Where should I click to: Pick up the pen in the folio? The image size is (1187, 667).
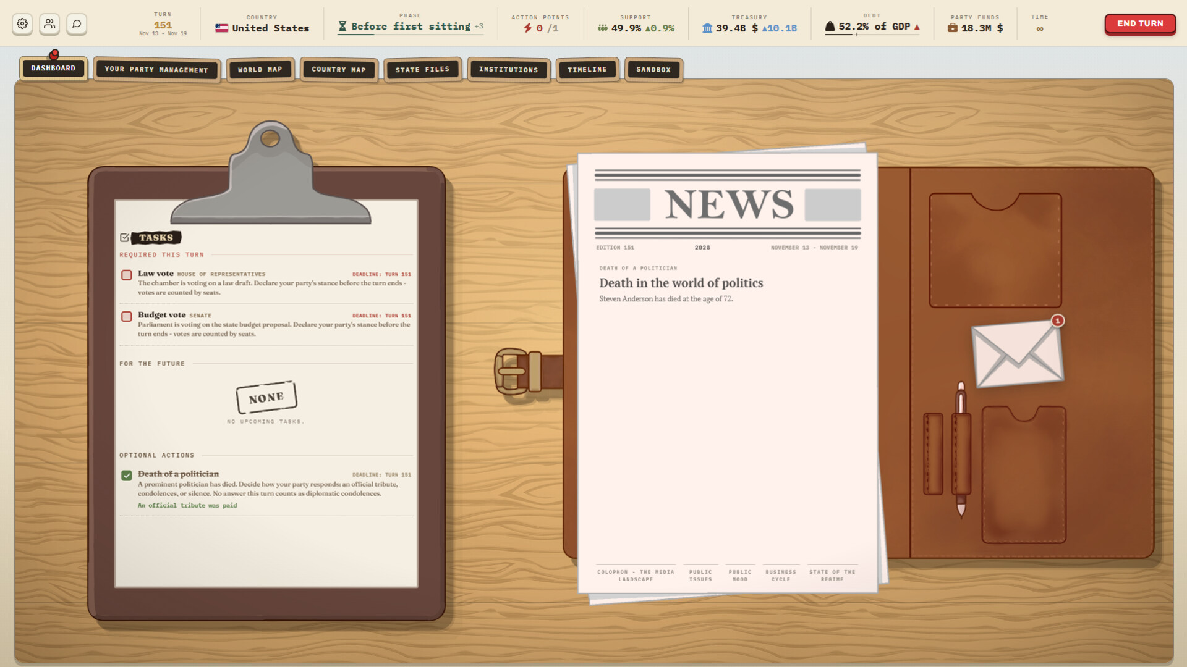pos(961,449)
